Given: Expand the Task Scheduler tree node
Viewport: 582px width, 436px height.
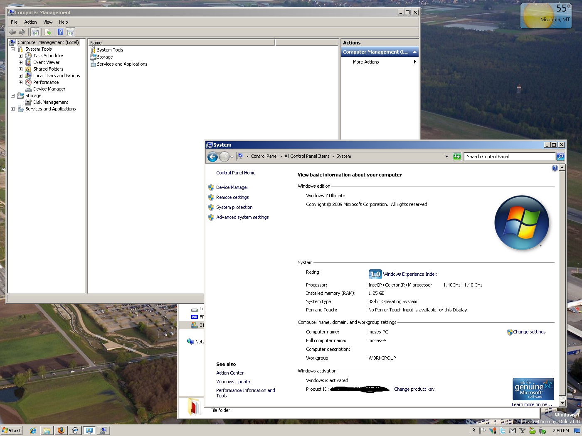Looking at the screenshot, I should 20,56.
